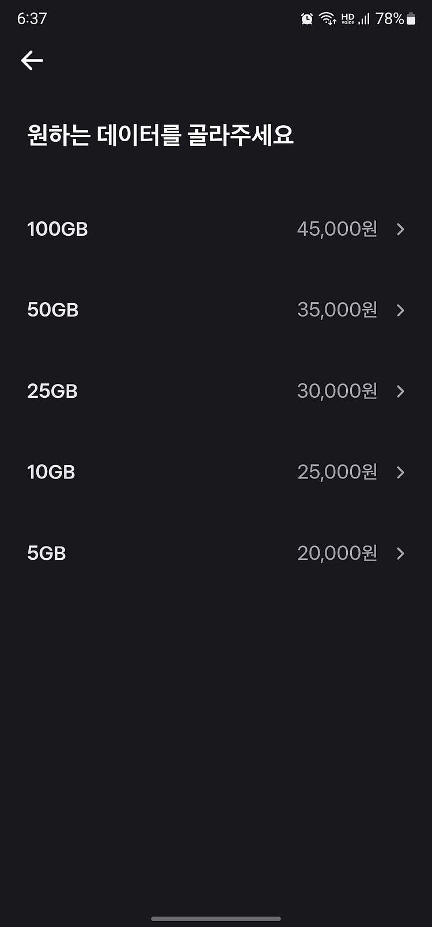Tap the 6:37 clock in status bar
The image size is (432, 927).
pos(32,18)
